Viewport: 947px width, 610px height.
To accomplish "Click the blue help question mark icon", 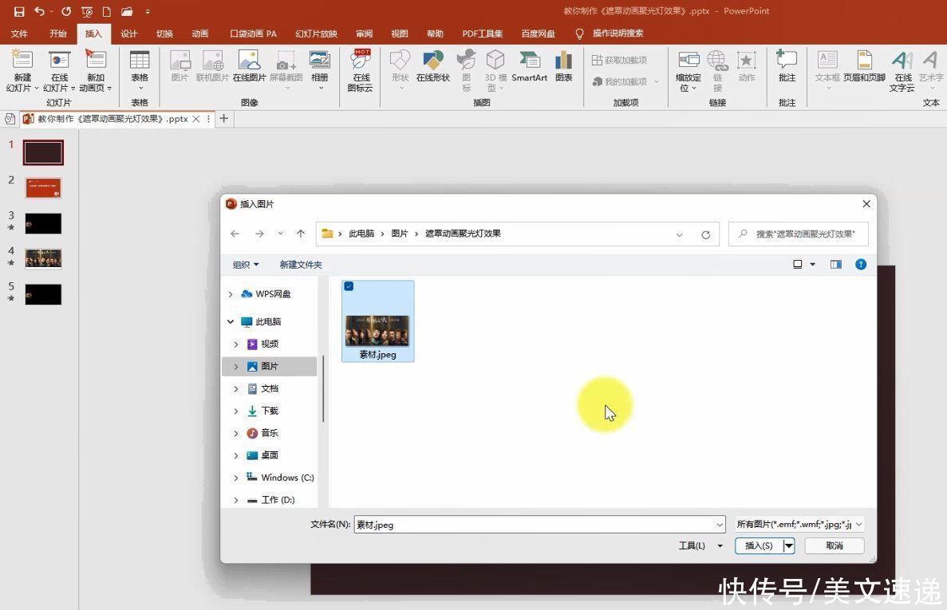I will (x=861, y=264).
